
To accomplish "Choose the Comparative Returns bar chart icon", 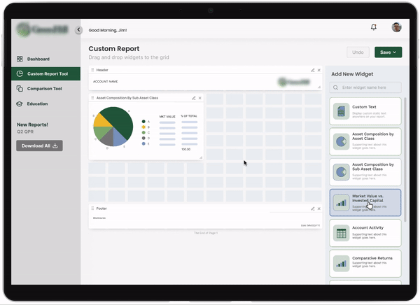I will point(341,263).
